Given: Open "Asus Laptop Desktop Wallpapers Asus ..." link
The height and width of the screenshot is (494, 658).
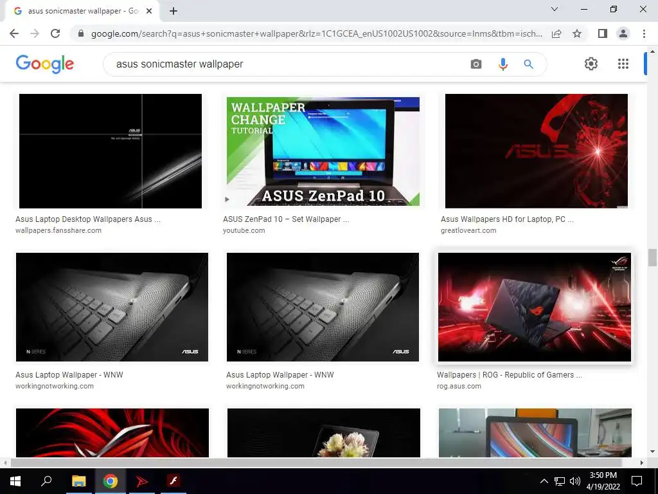Looking at the screenshot, I should click(87, 219).
